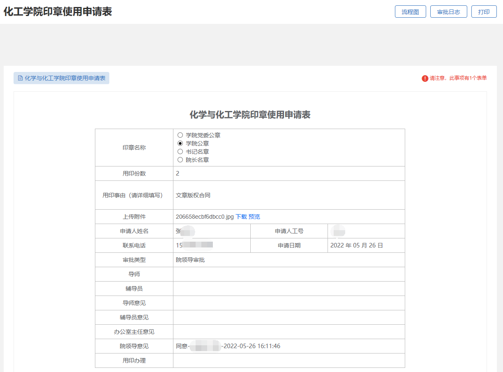Click the document icon on the form tab
The image size is (503, 372).
[20, 78]
